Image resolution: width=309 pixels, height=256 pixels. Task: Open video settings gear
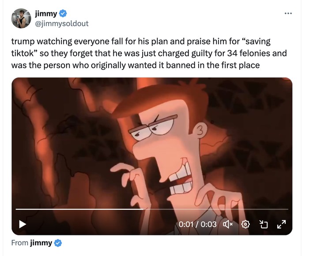(246, 224)
